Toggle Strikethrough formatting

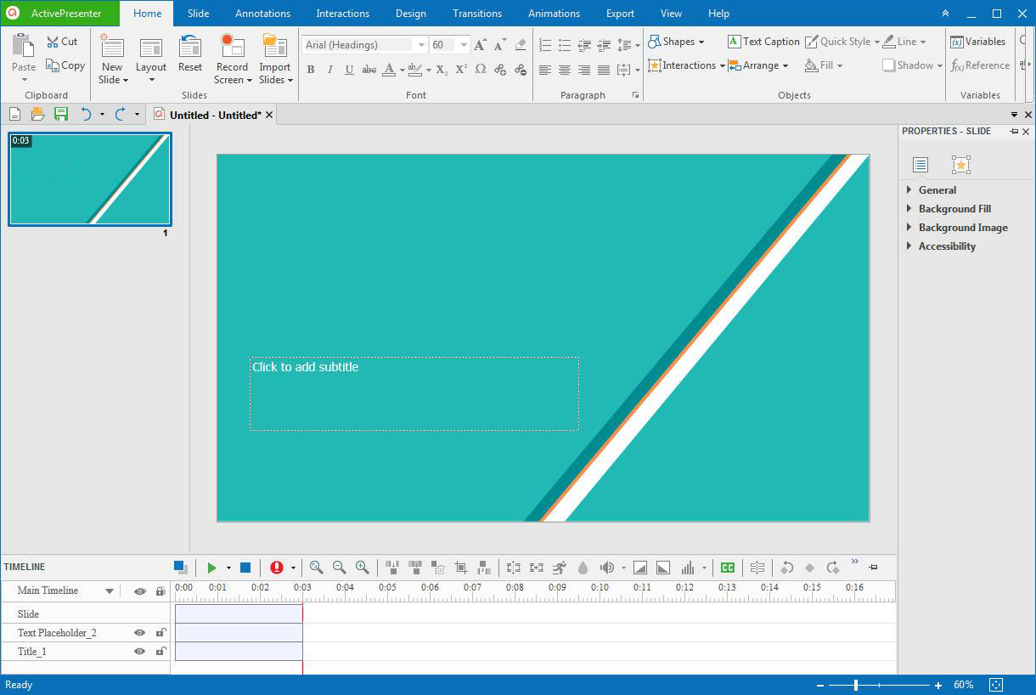coord(369,70)
